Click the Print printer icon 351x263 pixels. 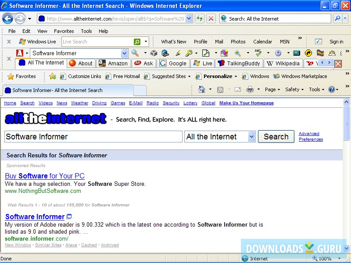coord(250,89)
